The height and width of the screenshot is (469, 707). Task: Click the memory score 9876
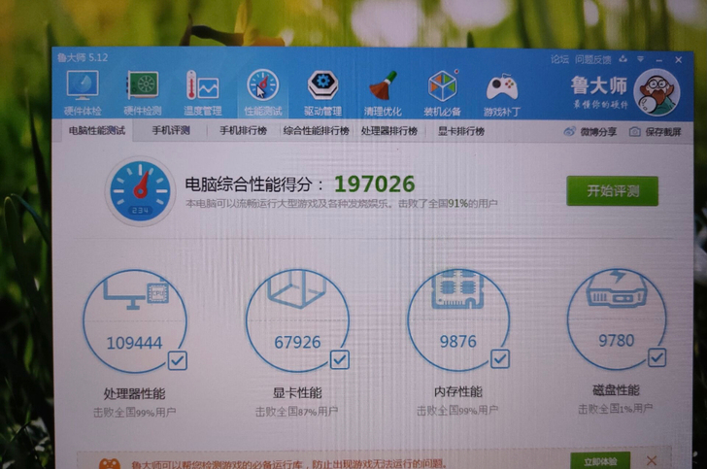(x=458, y=342)
